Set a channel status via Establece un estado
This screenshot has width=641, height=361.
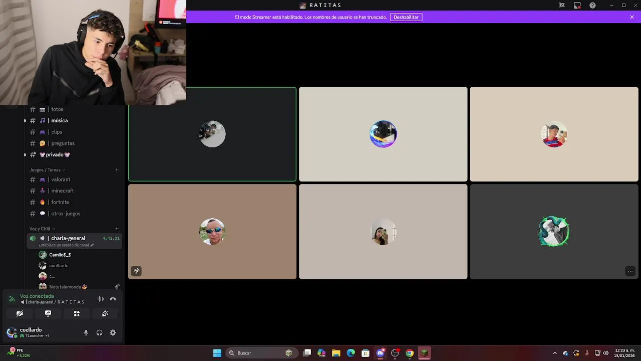click(66, 245)
